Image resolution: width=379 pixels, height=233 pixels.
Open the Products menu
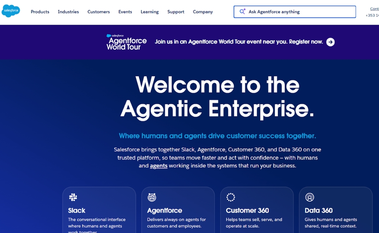pyautogui.click(x=40, y=12)
